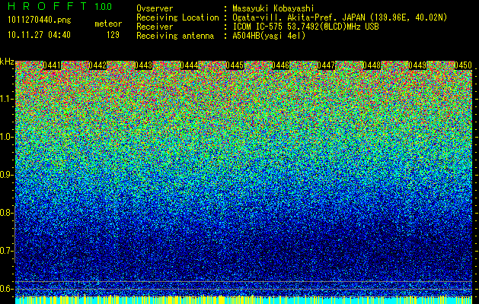Click the 0445 time marker
This screenshot has height=304, width=479.
click(235, 65)
